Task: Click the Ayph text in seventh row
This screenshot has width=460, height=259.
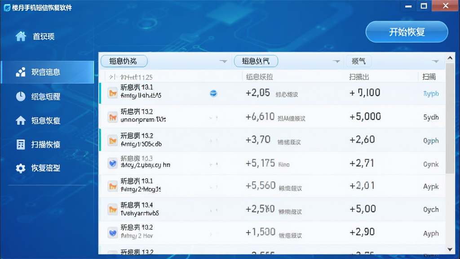Action: (x=431, y=233)
